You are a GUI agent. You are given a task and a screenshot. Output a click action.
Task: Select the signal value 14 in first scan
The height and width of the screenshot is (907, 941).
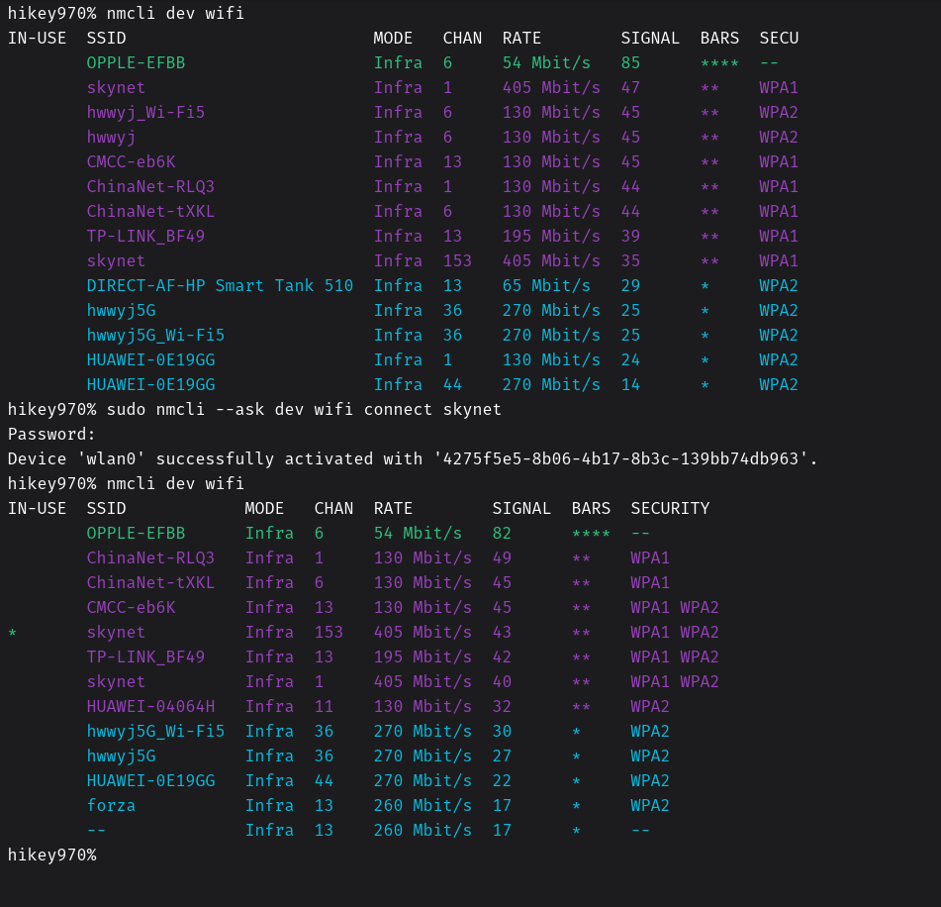[630, 384]
